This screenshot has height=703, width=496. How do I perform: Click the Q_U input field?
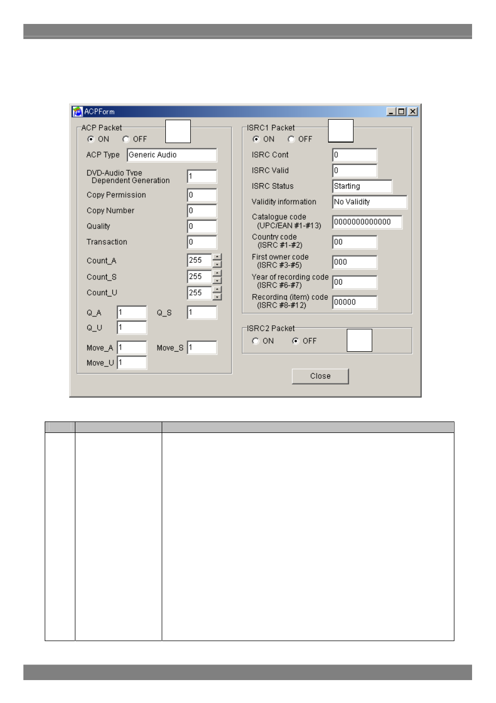(132, 327)
